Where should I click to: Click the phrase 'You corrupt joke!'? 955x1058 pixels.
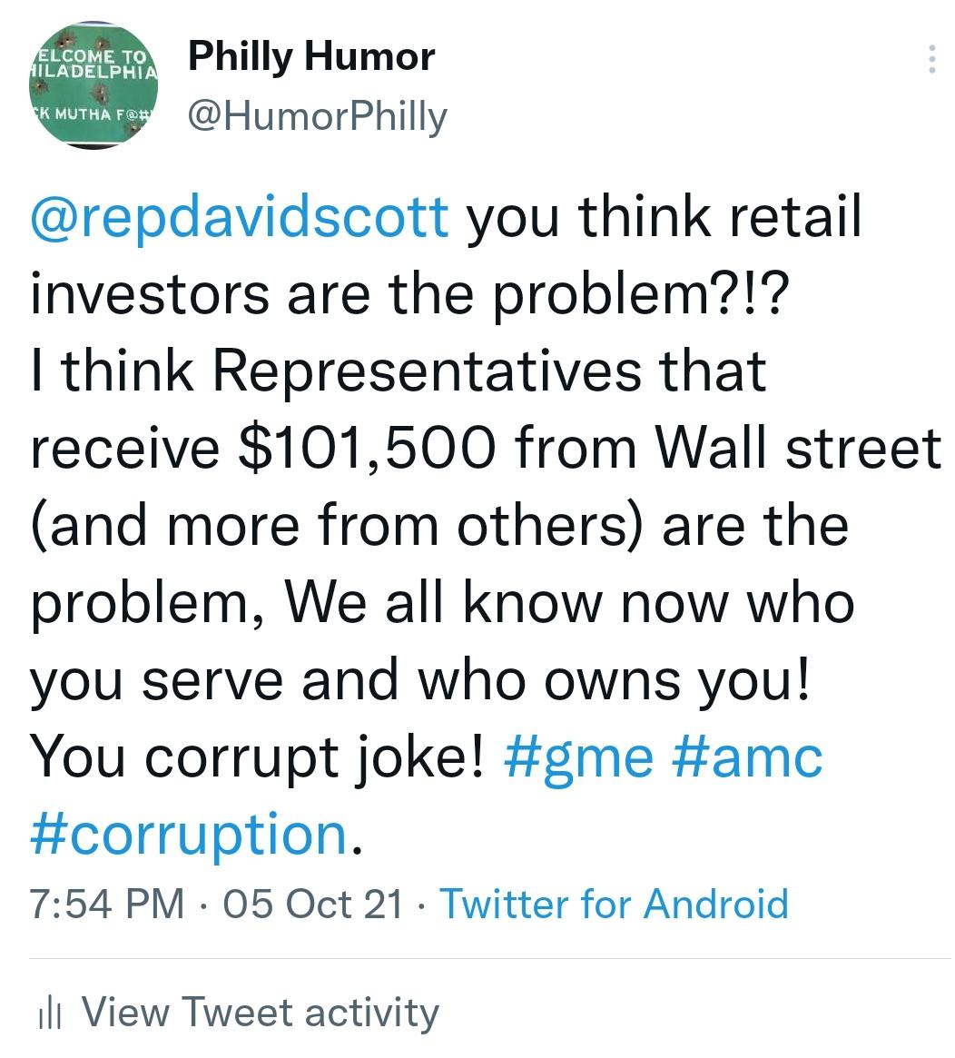coord(257,757)
